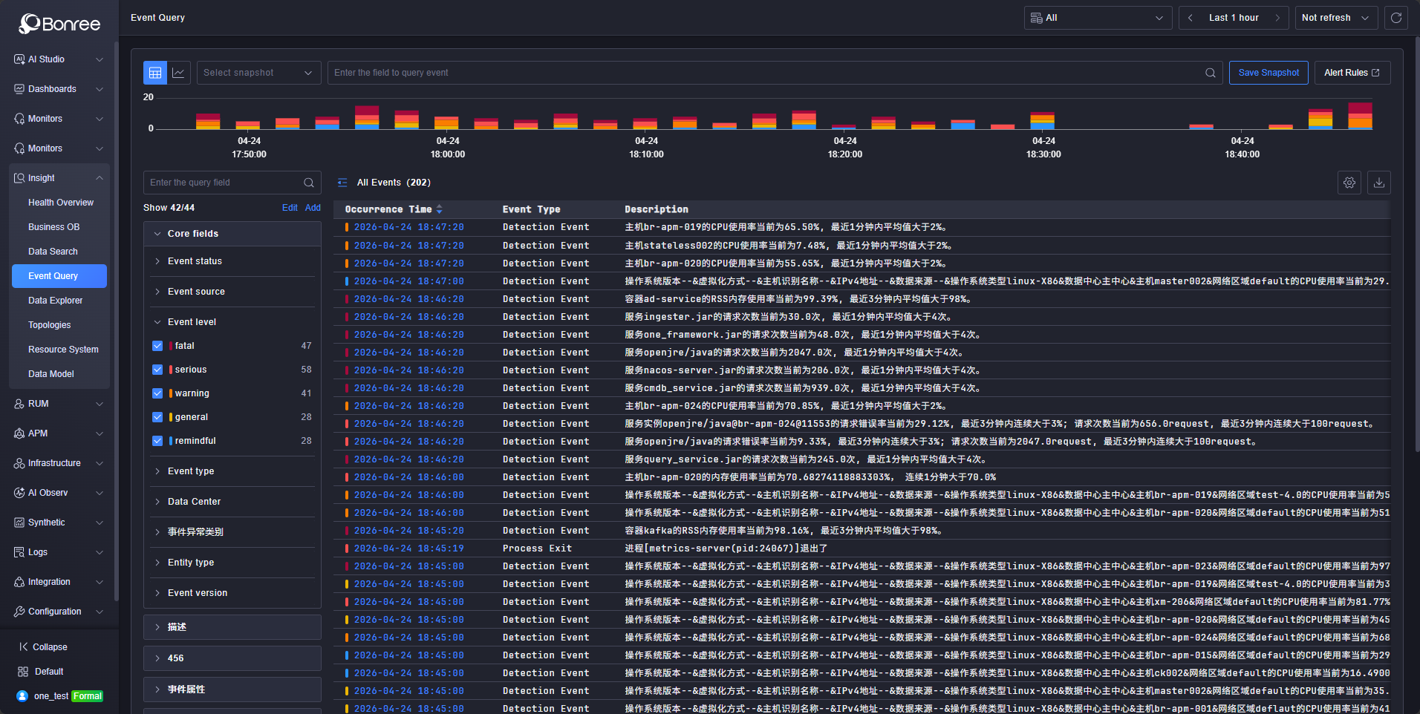The image size is (1420, 714).
Task: Open Topologies menu item
Action: (50, 325)
